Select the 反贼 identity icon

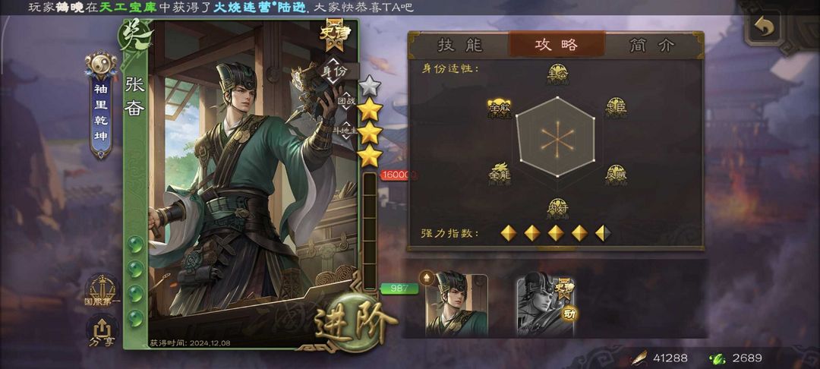pyautogui.click(x=616, y=175)
